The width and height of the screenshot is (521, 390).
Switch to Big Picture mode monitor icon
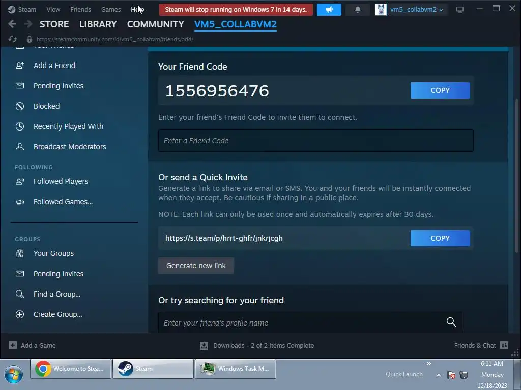pos(460,9)
